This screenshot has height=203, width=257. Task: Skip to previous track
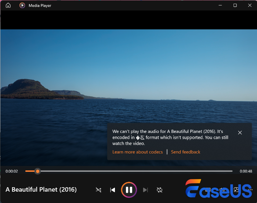pyautogui.click(x=113, y=190)
